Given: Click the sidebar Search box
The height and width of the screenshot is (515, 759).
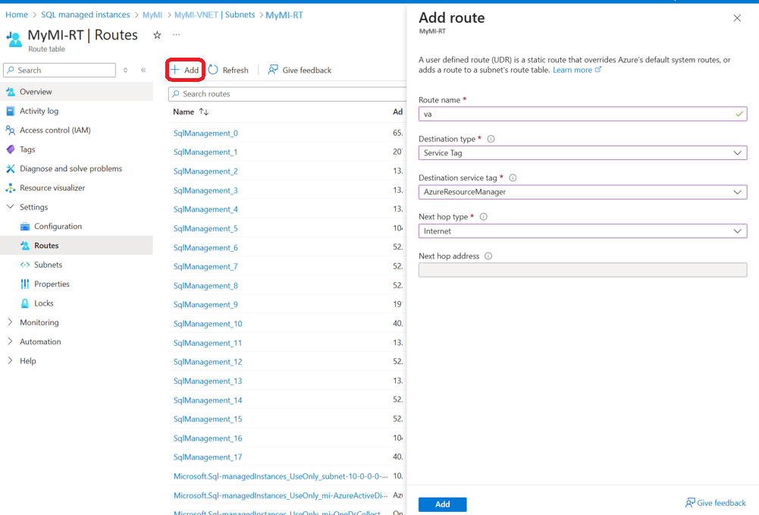Looking at the screenshot, I should (x=60, y=71).
